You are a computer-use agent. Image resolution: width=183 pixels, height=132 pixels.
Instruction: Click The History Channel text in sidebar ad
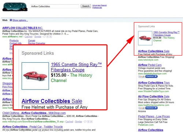click(164, 39)
